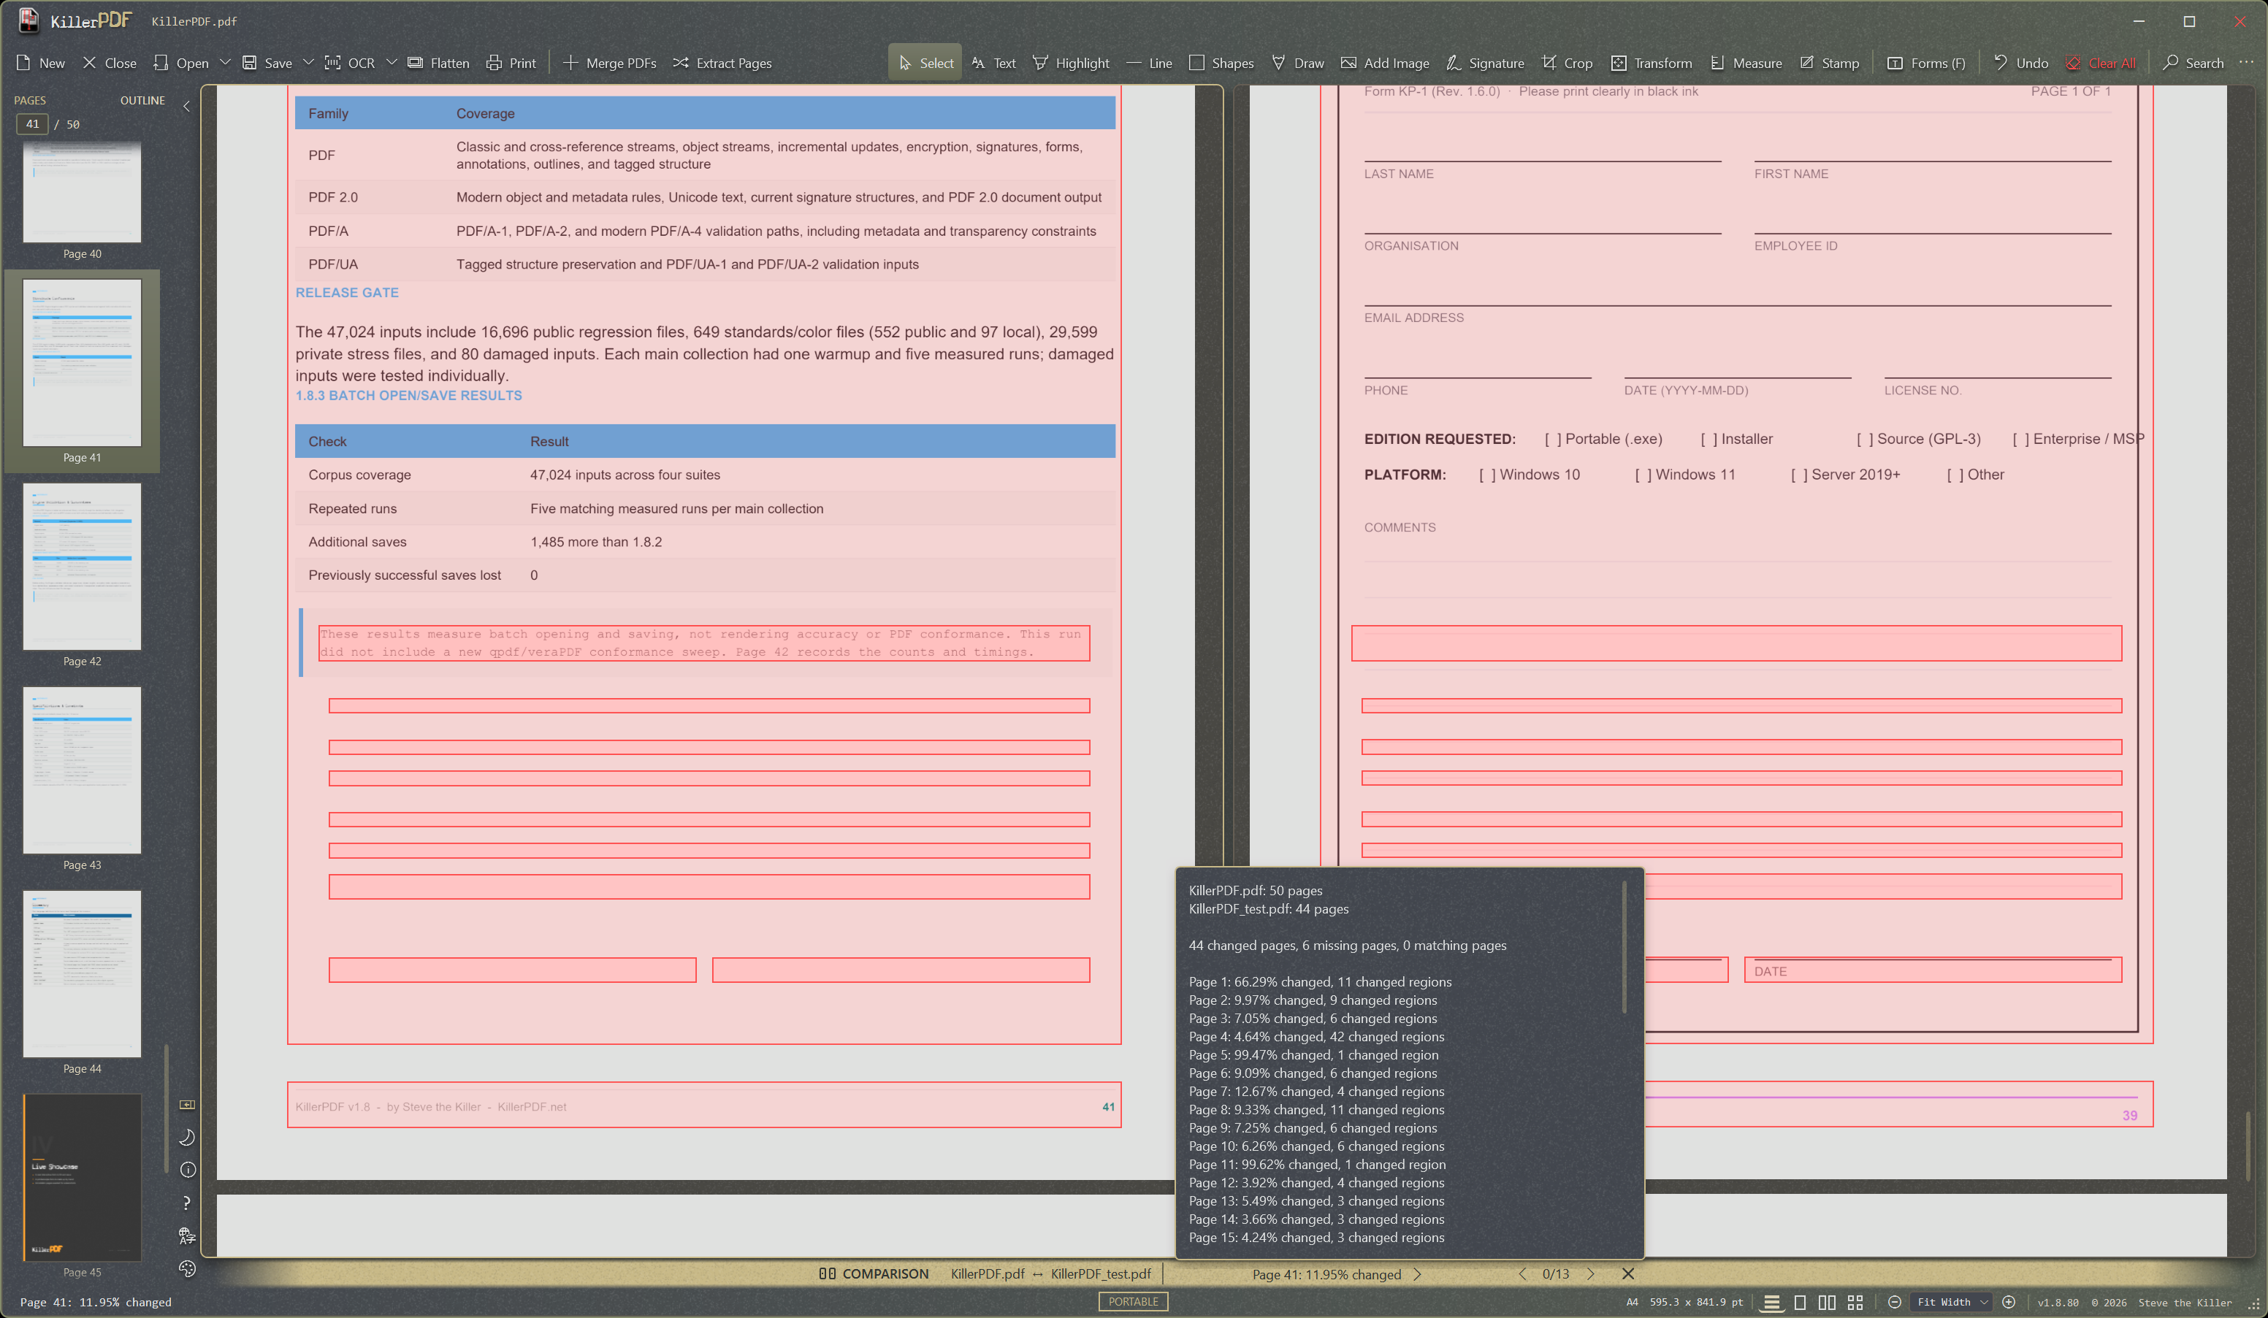Open help question mark icon
The image size is (2268, 1318).
click(x=187, y=1203)
